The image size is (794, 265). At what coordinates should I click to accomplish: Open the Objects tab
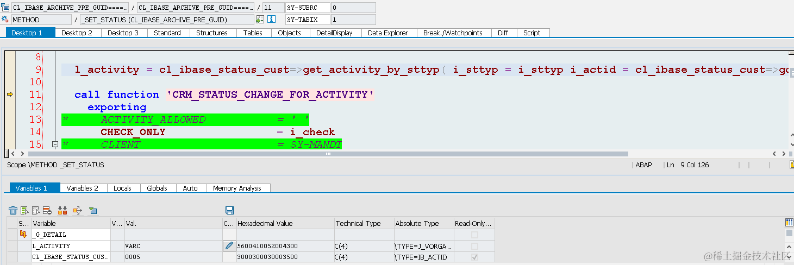pos(290,33)
